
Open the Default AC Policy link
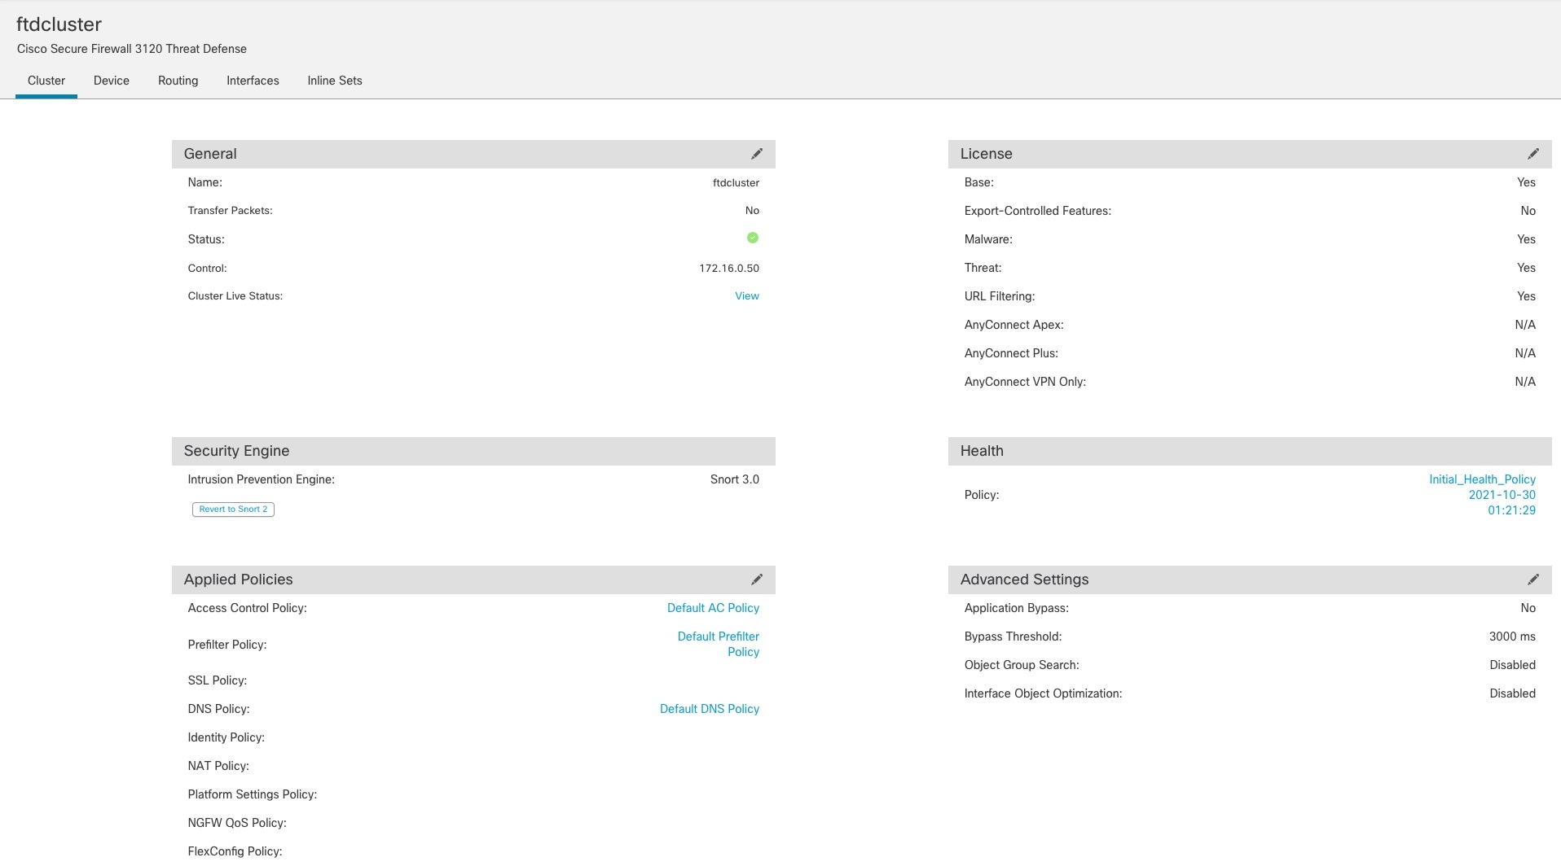coord(713,608)
